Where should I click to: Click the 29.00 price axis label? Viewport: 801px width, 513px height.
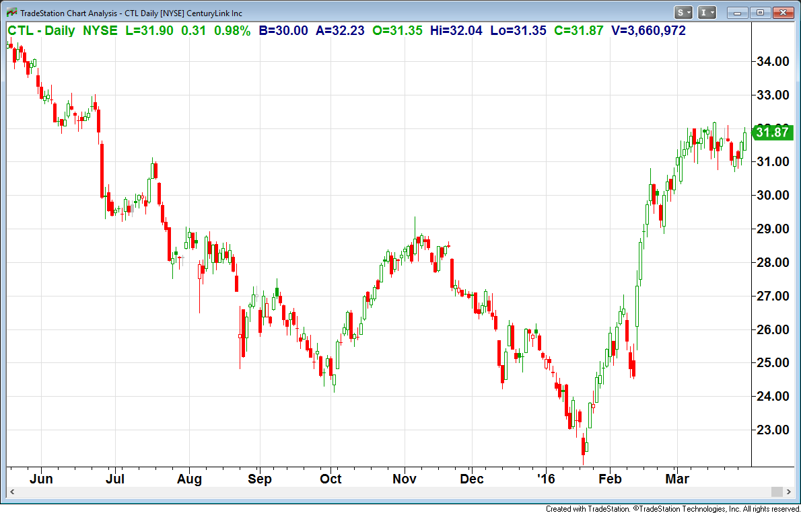pyautogui.click(x=771, y=229)
